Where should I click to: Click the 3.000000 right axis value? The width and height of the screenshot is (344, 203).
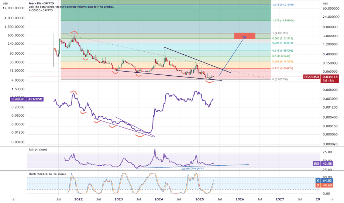[x=330, y=36]
